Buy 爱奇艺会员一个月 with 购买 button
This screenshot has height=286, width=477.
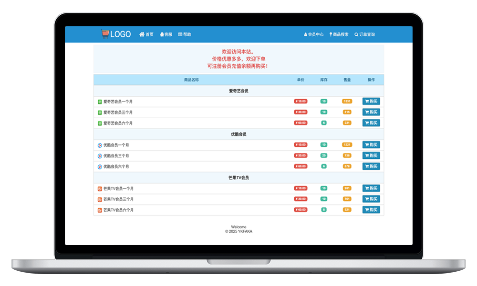371,102
